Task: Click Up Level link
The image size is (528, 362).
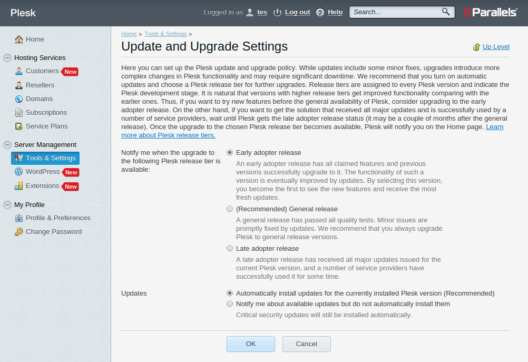Action: point(496,47)
